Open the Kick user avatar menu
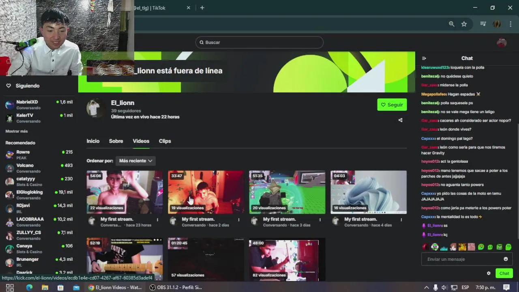 click(502, 43)
